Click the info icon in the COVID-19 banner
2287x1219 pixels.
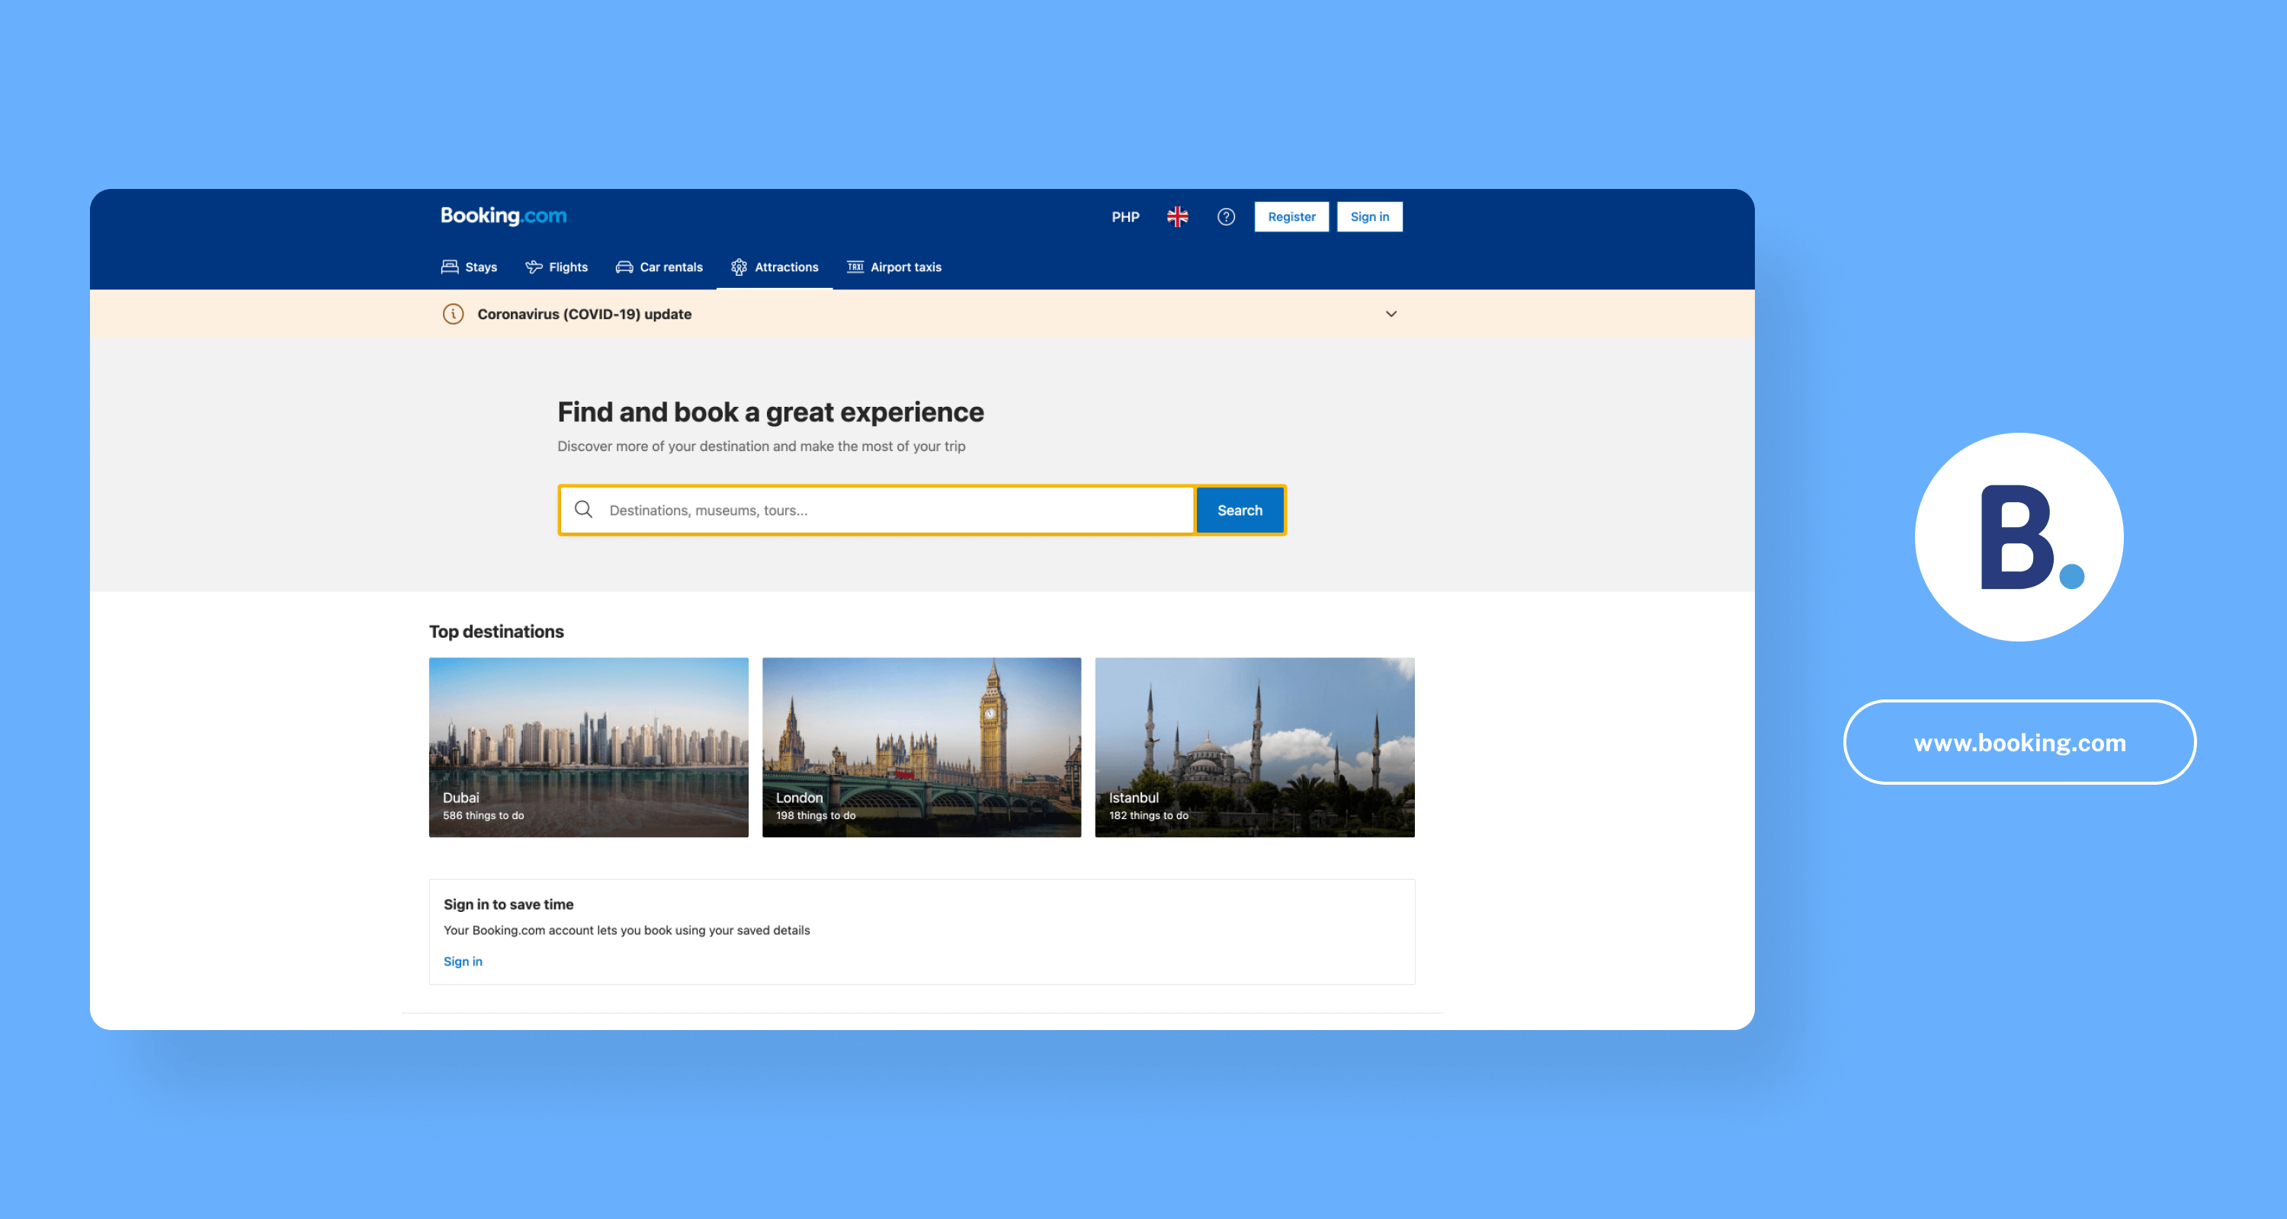453,314
